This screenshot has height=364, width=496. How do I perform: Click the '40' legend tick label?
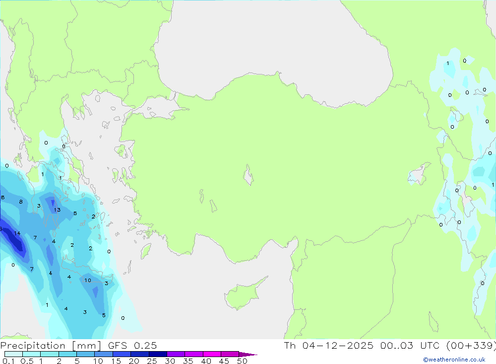206,361
